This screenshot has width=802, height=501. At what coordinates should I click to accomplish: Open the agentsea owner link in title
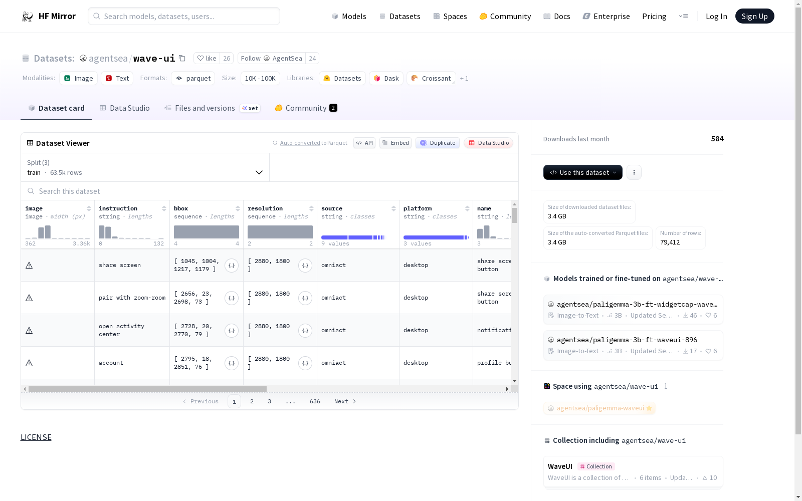point(108,59)
